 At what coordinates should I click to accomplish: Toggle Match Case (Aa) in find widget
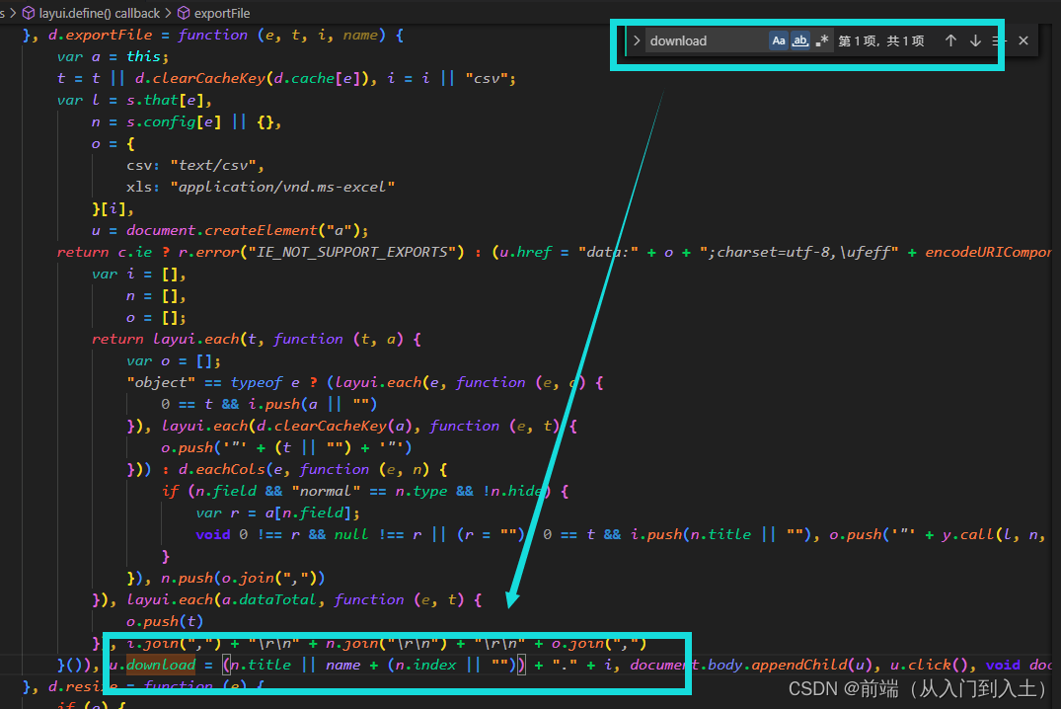click(778, 40)
